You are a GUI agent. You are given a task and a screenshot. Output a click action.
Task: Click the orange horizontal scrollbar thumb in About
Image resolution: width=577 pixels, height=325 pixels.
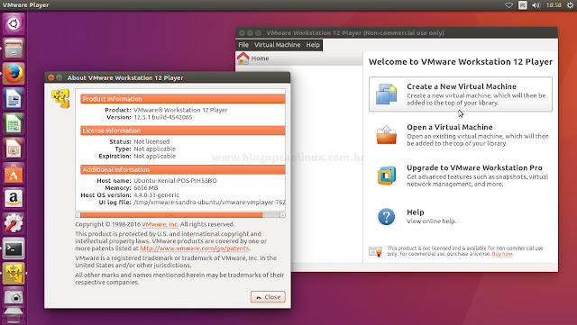point(171,215)
